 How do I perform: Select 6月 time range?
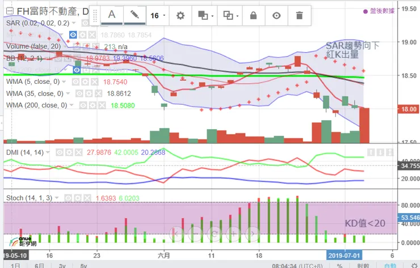39,265
